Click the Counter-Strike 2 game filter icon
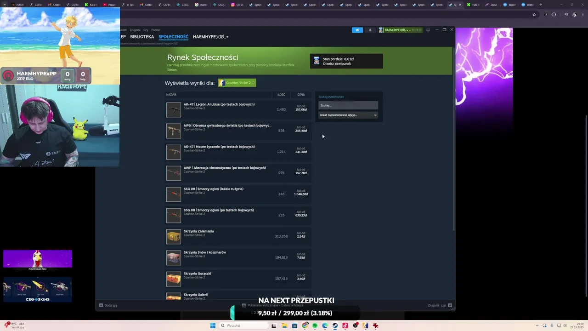Screen dimensions: 588x331 point(222,83)
